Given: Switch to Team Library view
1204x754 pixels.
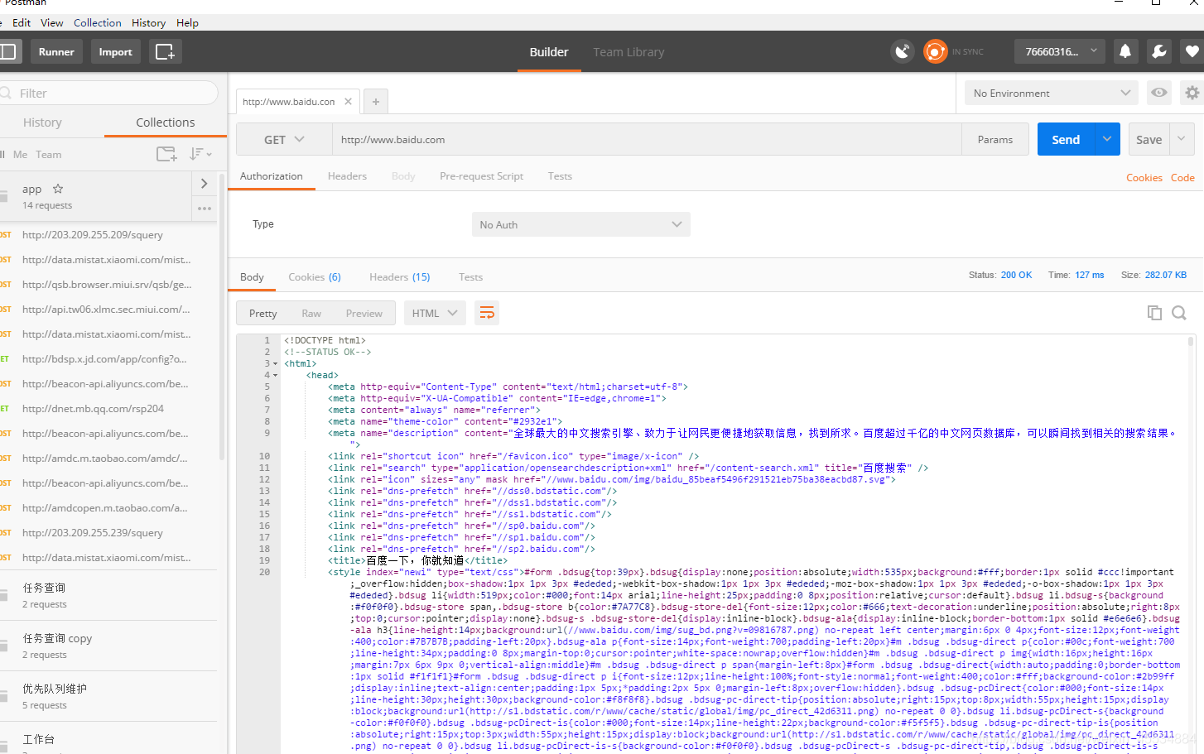Looking at the screenshot, I should (x=628, y=52).
